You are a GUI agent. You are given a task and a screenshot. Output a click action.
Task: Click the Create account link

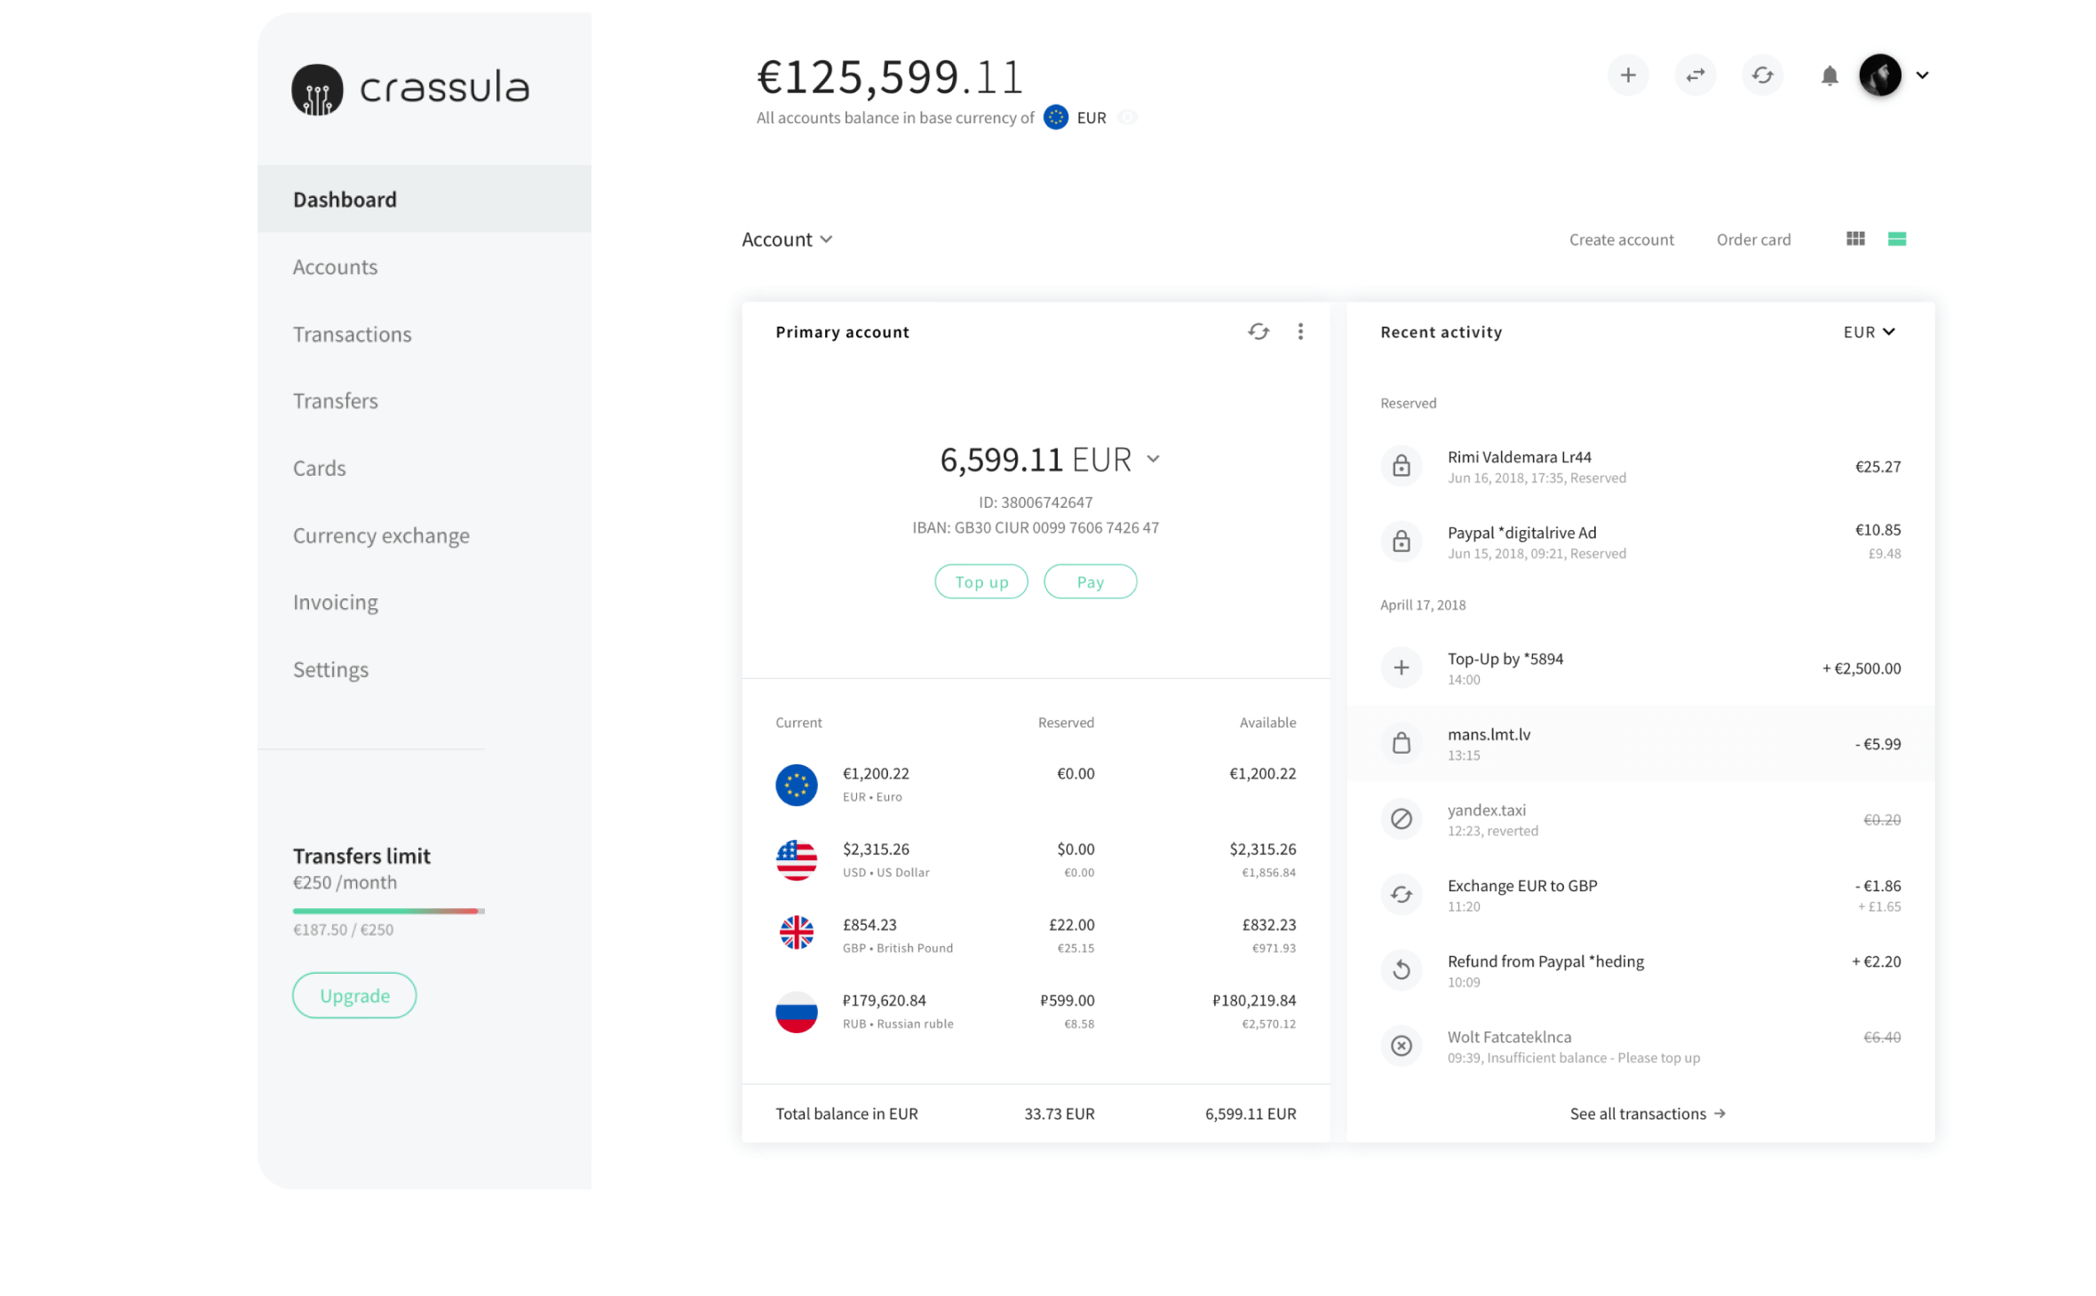tap(1622, 236)
